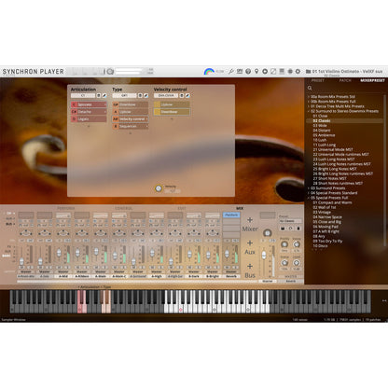Click the delete icon under mixer Preset field
The image size is (388, 388).
coord(298,229)
